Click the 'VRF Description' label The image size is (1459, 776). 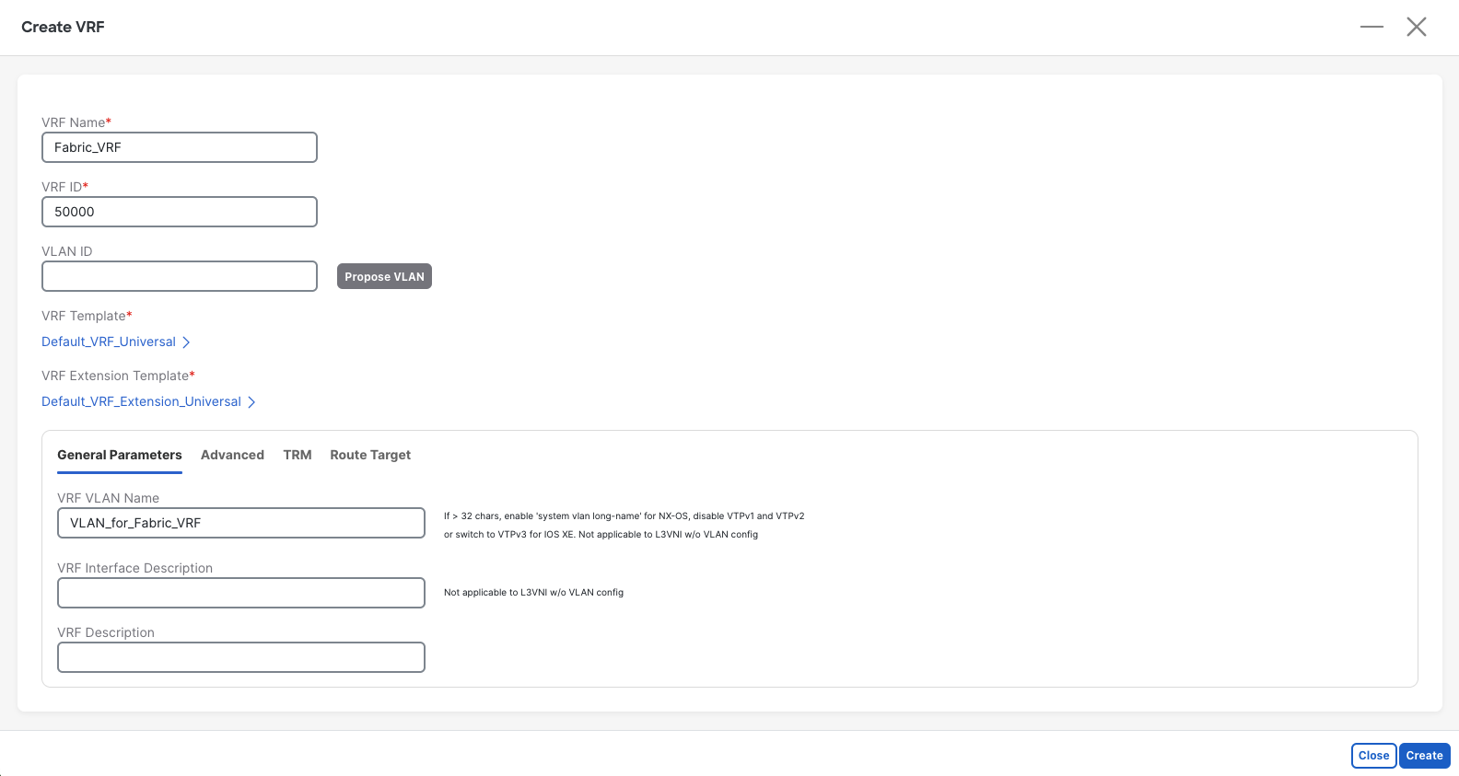[x=106, y=632]
